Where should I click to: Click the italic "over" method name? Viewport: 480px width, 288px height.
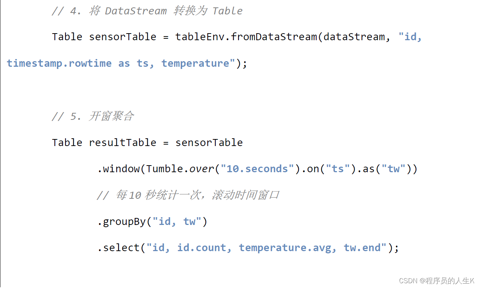coord(202,169)
